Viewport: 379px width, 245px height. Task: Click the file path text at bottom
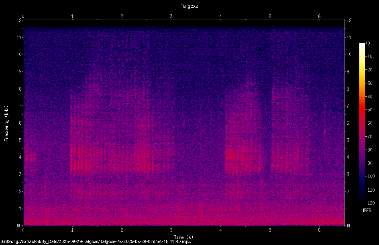96,241
